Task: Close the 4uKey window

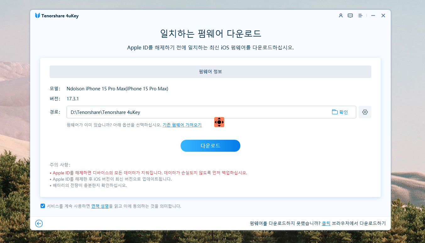Action: pyautogui.click(x=383, y=15)
